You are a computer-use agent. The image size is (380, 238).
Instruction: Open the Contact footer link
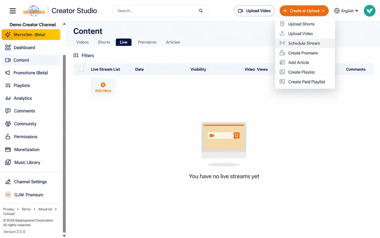(9, 214)
